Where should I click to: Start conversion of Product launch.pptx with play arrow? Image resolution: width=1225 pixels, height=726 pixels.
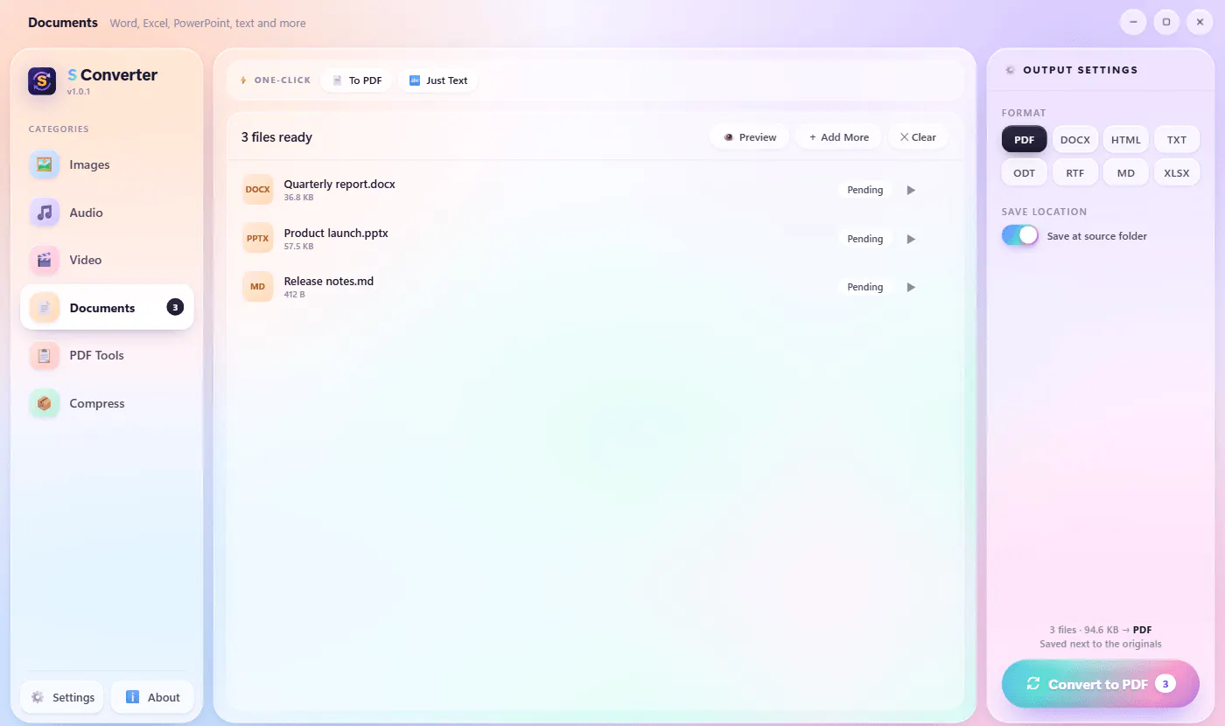(x=911, y=239)
